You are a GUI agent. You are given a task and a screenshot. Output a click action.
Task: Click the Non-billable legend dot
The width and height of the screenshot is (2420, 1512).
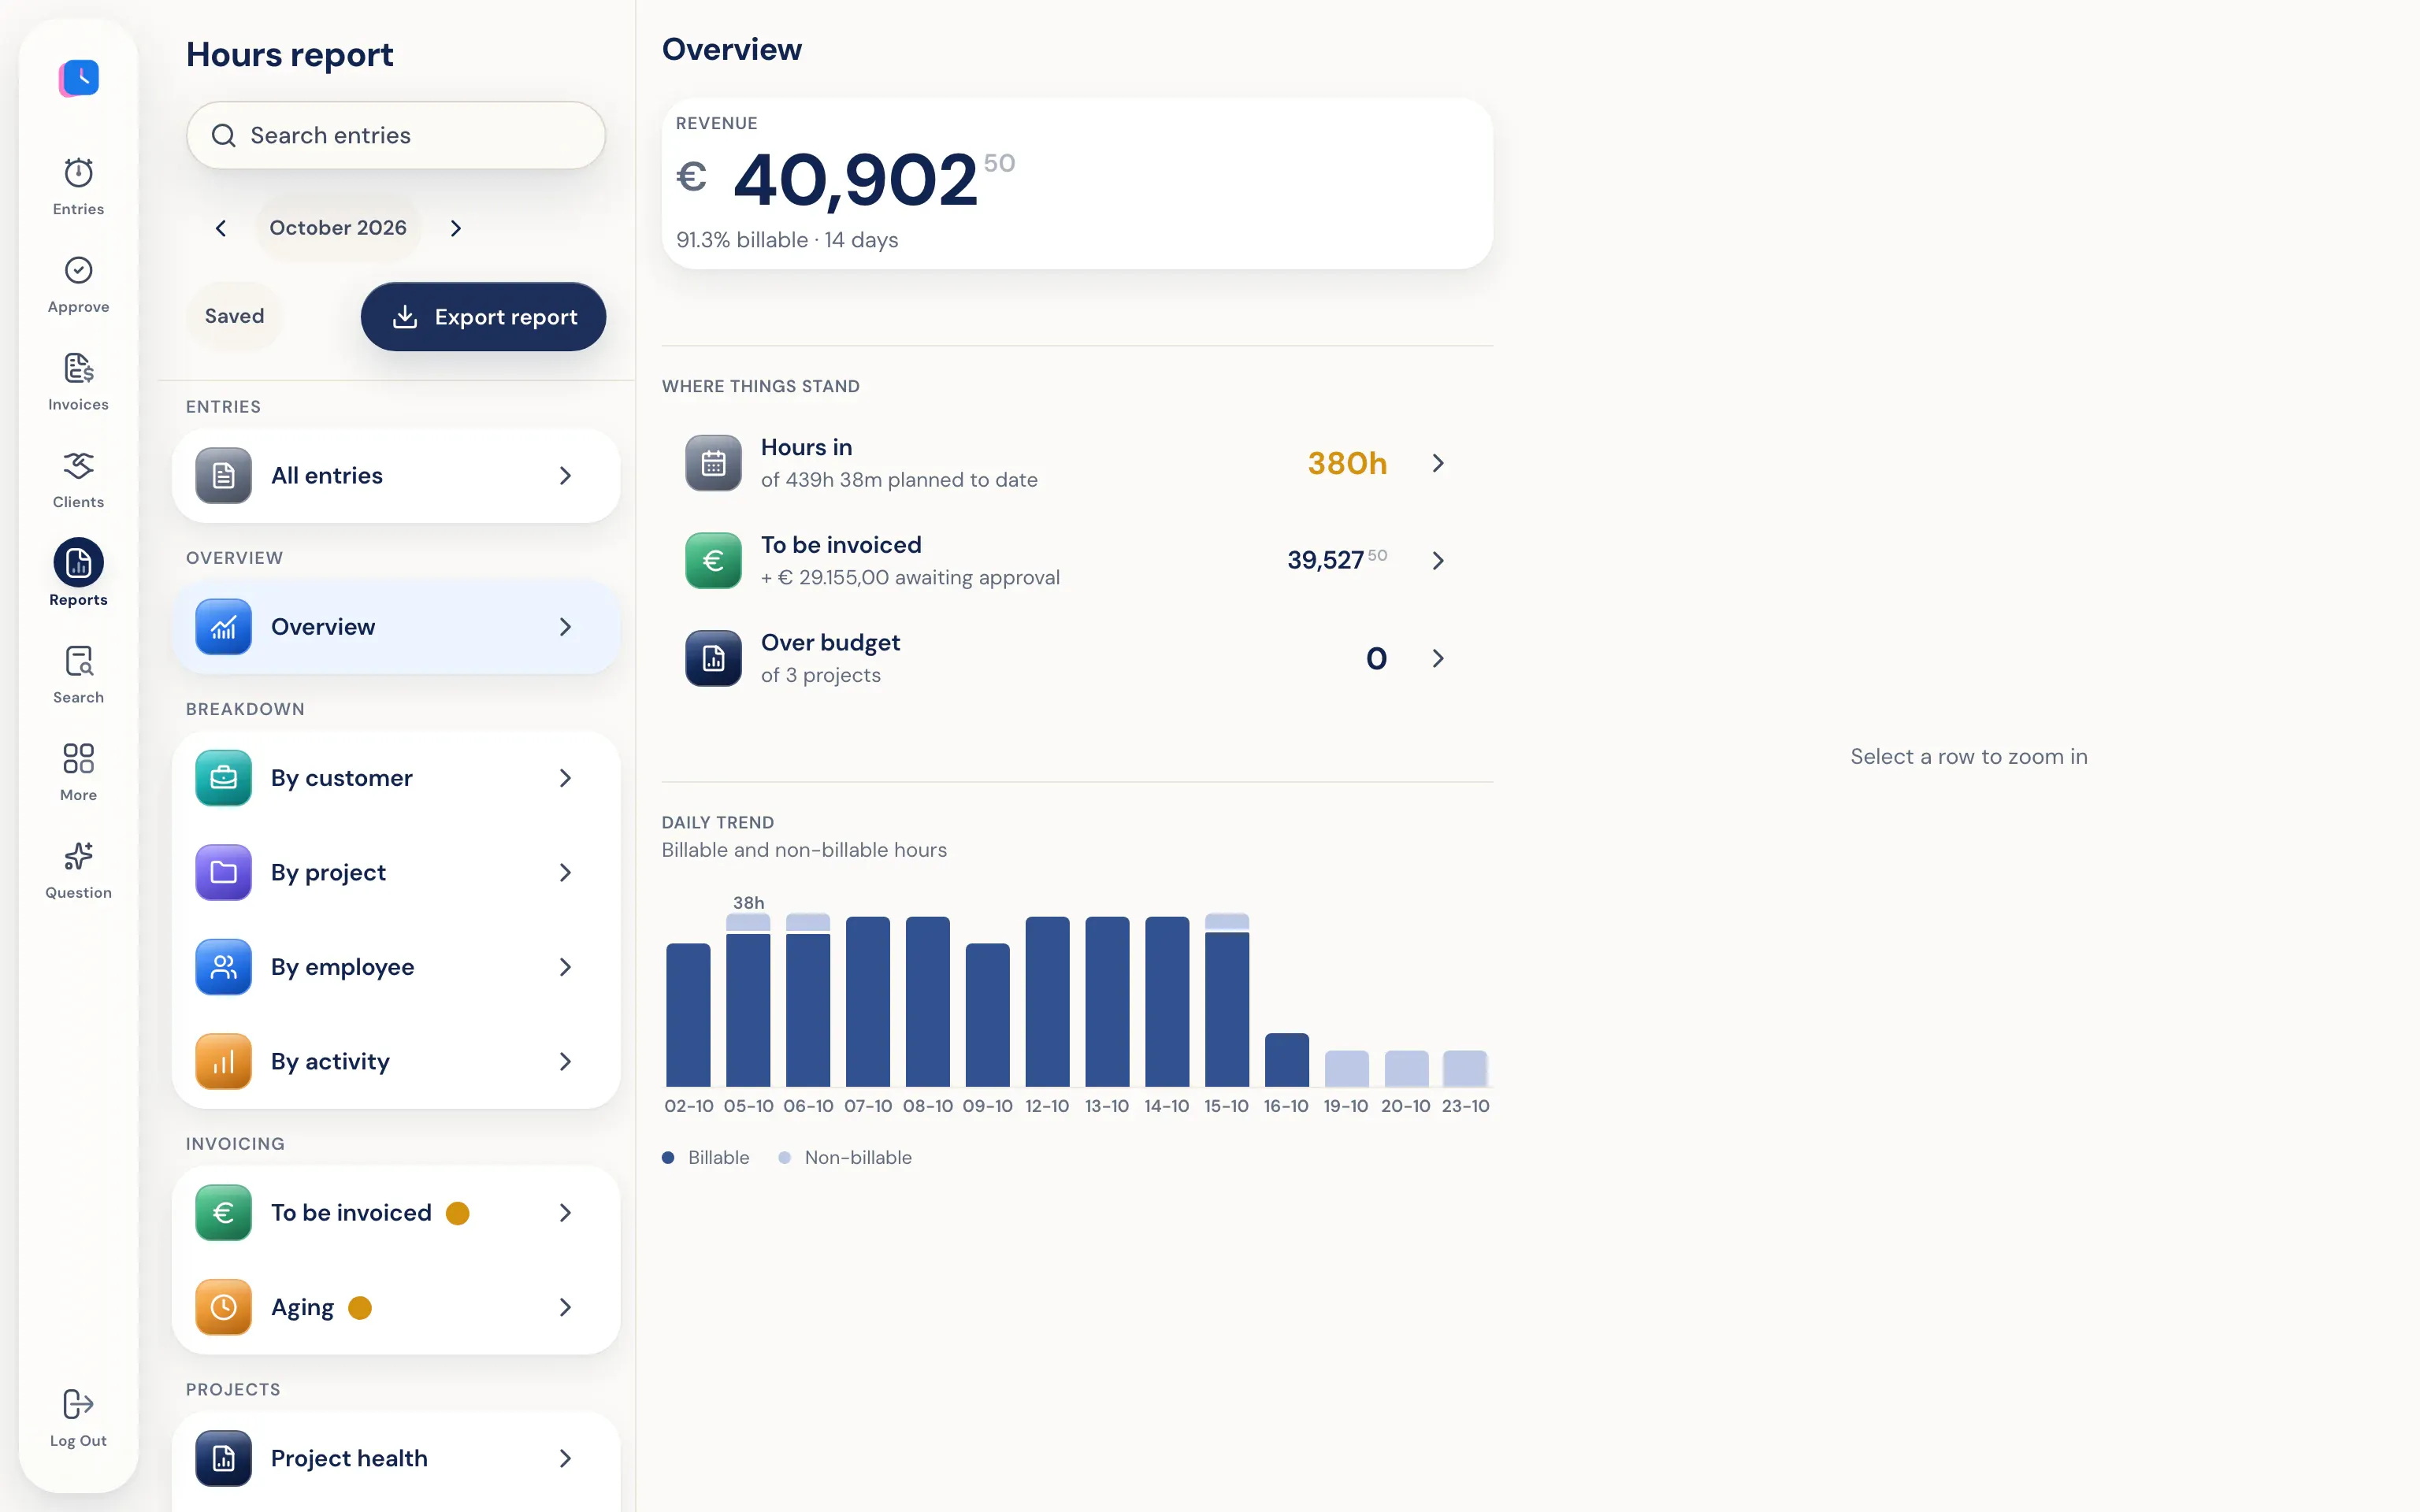(785, 1158)
